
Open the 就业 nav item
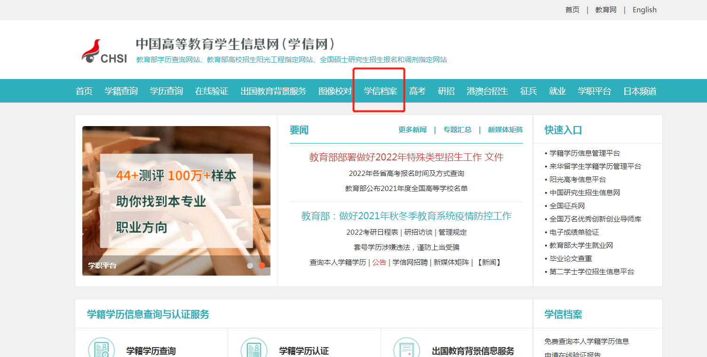click(x=557, y=91)
